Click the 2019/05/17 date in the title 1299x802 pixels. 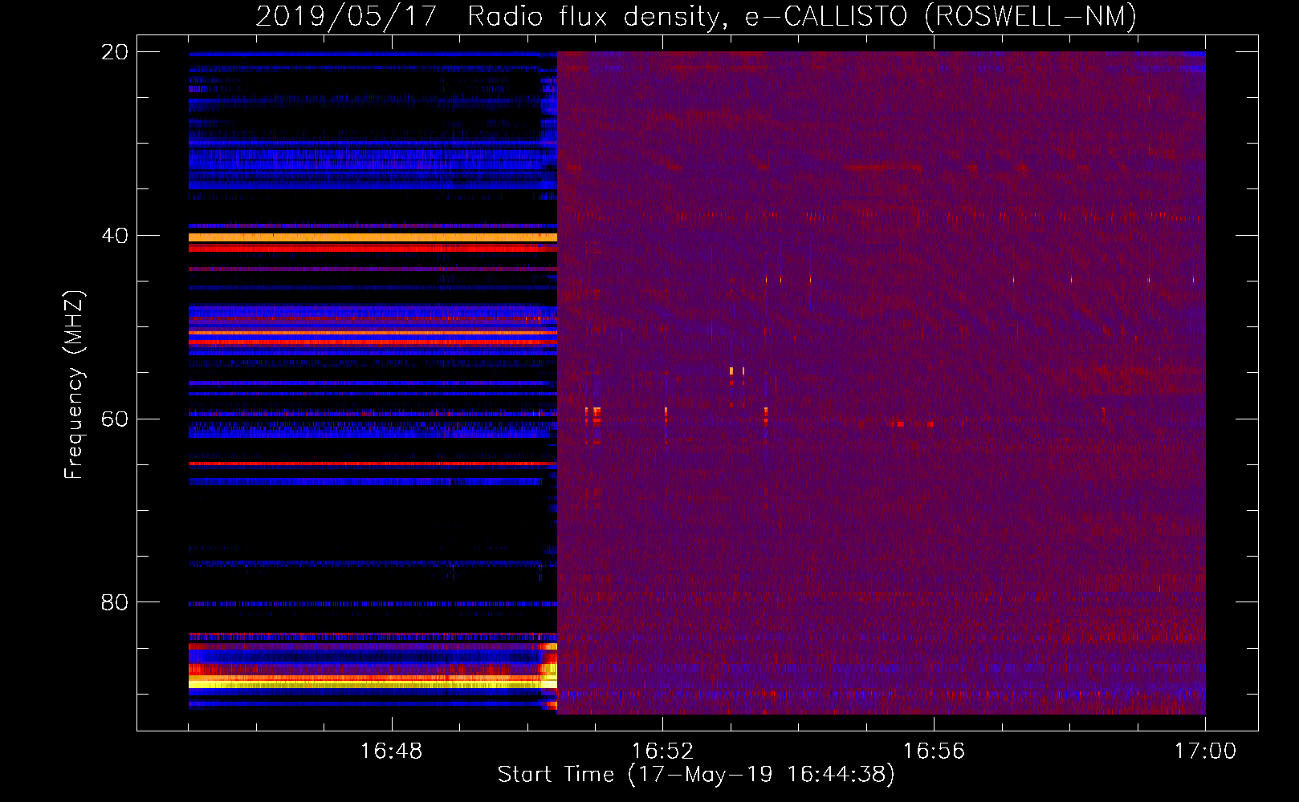345,16
